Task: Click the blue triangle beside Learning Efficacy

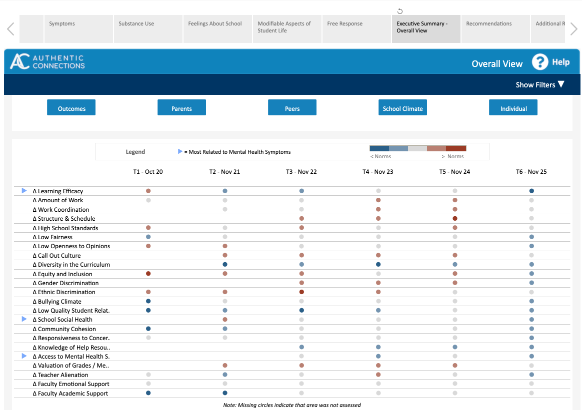Action: coord(24,191)
